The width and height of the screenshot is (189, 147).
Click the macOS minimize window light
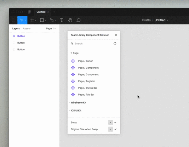(17, 12)
